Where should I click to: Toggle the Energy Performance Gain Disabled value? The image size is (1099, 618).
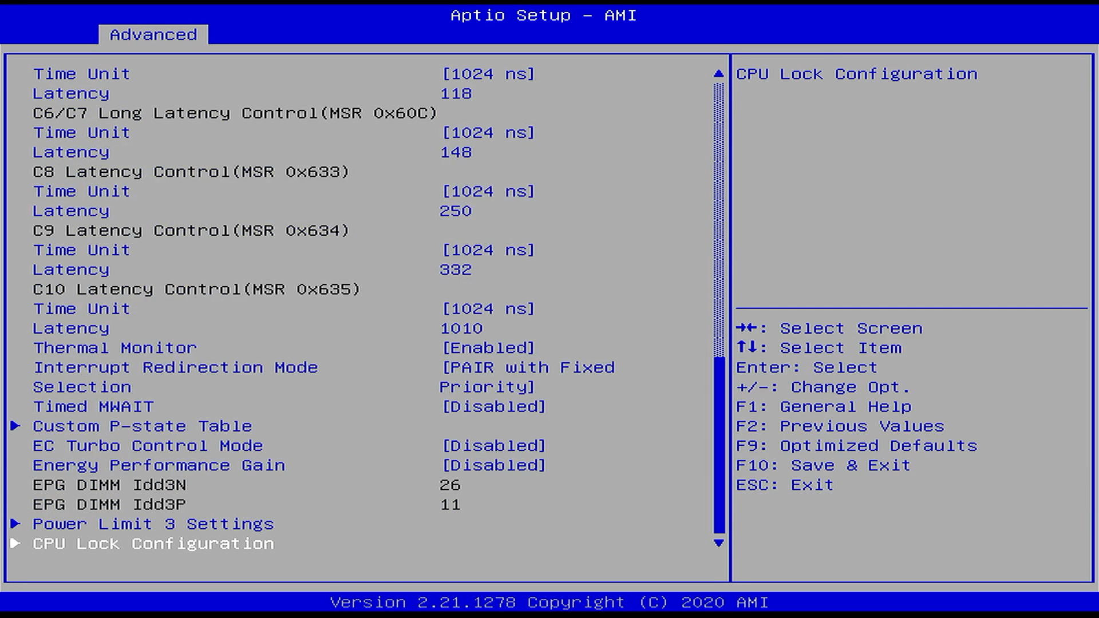pyautogui.click(x=493, y=465)
